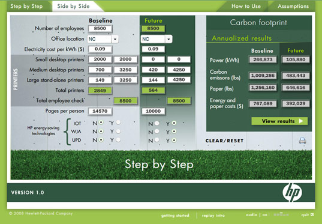Click the printer icon beside Clear/Reset

(302, 141)
